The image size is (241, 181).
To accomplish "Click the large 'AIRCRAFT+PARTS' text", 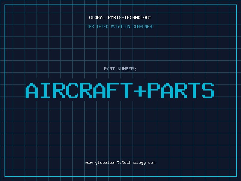I will [x=120, y=90].
